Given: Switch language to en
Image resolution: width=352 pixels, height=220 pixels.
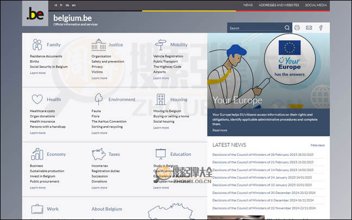Looking at the screenshot, I should point(74,5).
